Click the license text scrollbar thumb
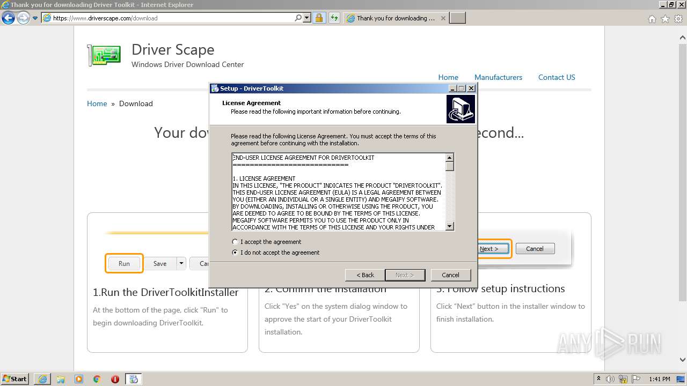 [450, 166]
